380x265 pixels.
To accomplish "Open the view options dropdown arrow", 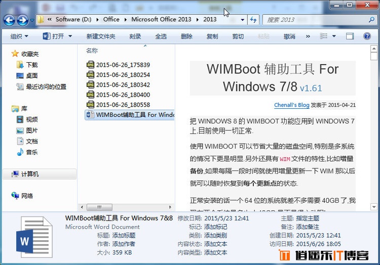I will (334, 36).
